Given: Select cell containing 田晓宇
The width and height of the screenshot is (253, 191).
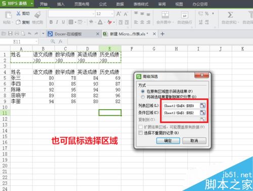Looking at the screenshot, I should click(x=21, y=96).
